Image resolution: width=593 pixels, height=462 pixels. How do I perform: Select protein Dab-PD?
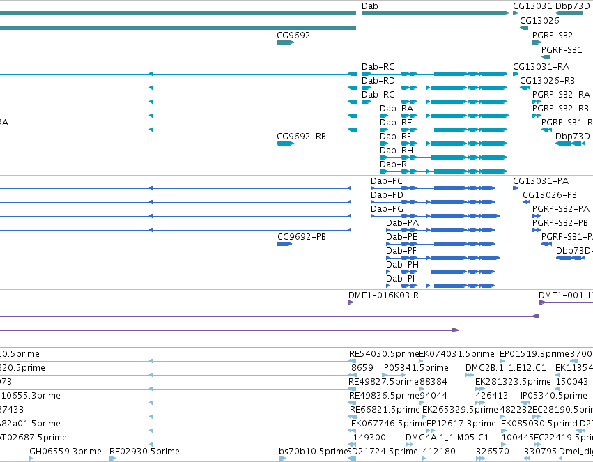(433, 202)
